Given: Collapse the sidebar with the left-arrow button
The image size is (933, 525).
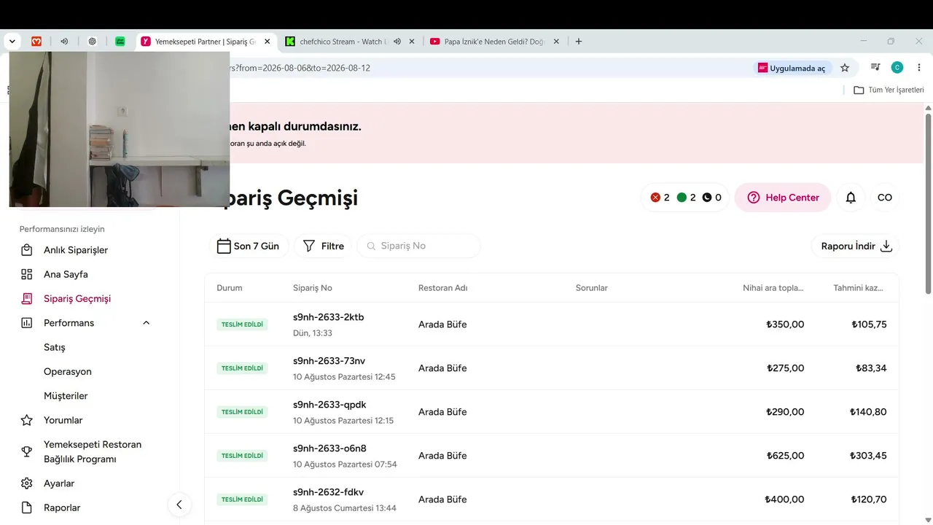Looking at the screenshot, I should (x=179, y=505).
